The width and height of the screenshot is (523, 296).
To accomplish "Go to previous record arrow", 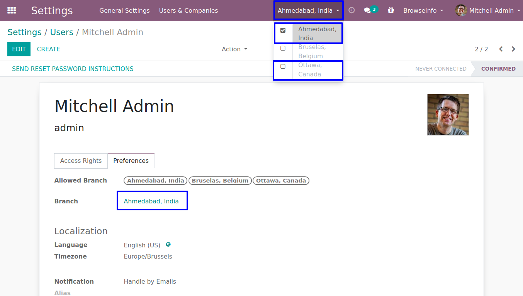I will pyautogui.click(x=501, y=49).
